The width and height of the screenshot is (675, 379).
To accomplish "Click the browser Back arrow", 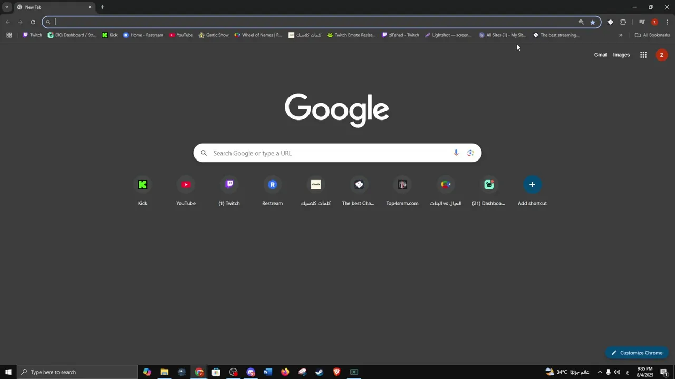I will pos(7,22).
